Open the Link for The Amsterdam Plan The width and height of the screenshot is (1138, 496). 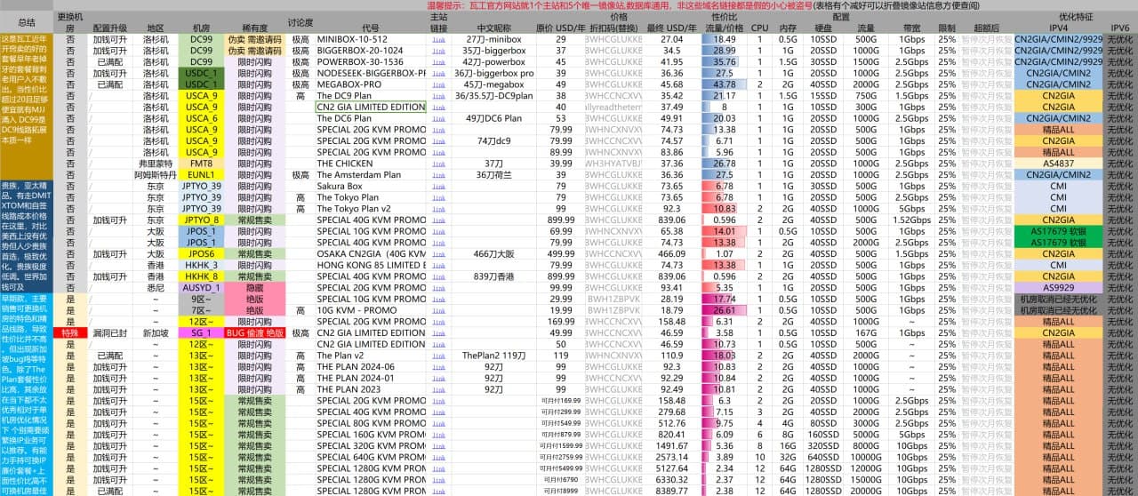tap(438, 175)
